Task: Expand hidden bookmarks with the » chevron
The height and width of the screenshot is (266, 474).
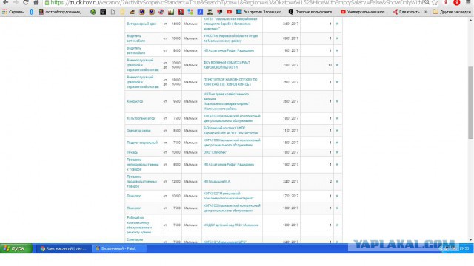Action: [427, 12]
